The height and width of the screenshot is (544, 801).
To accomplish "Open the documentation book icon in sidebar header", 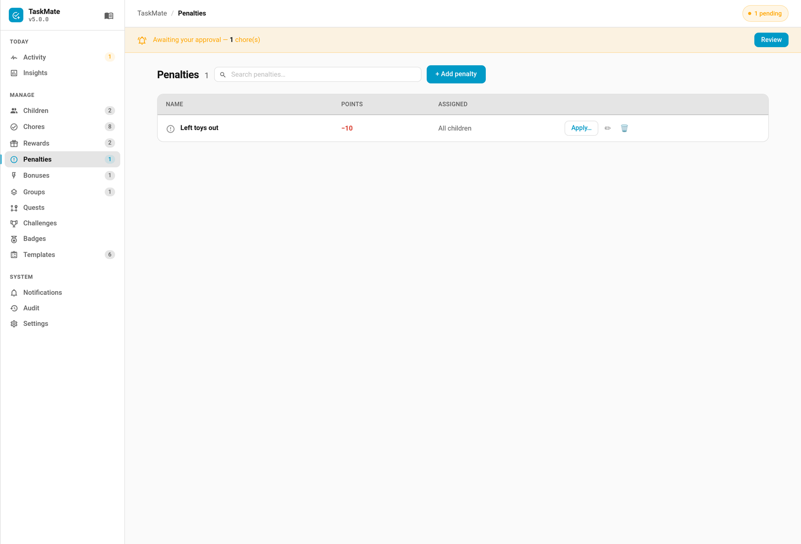I will pos(109,16).
